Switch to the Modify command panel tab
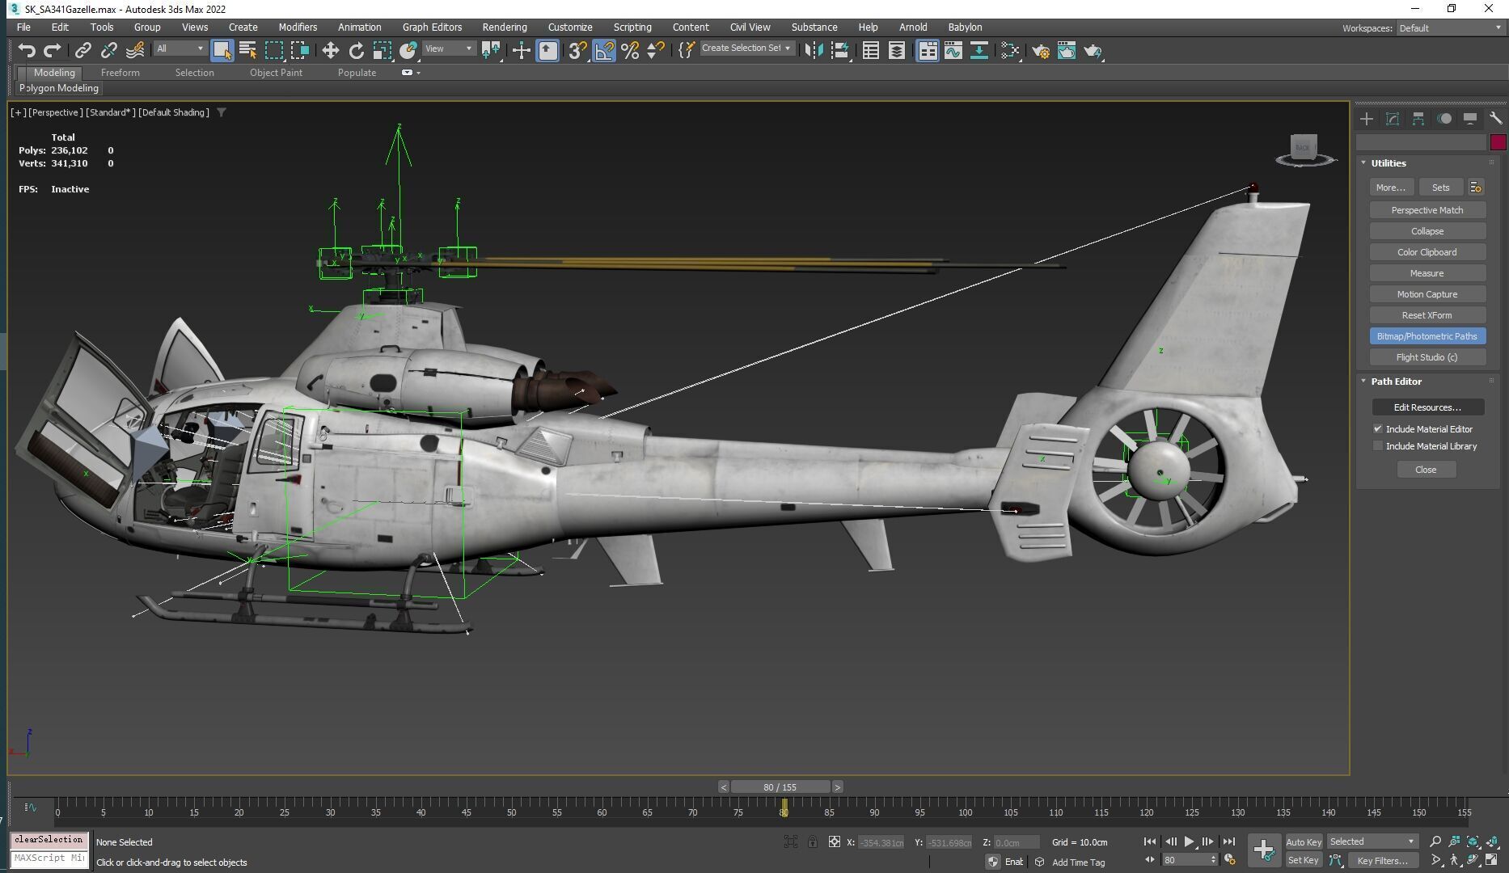 coord(1393,119)
